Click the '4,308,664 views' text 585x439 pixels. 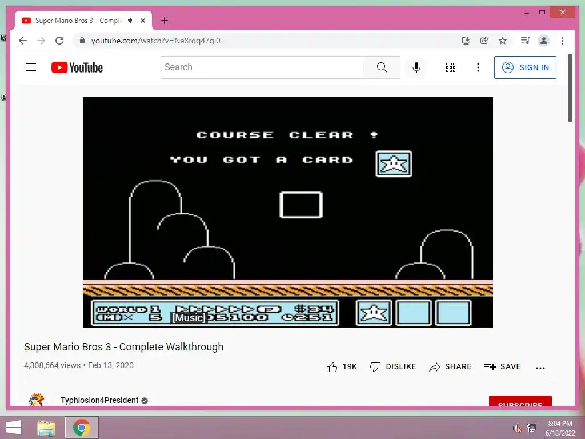(x=52, y=365)
